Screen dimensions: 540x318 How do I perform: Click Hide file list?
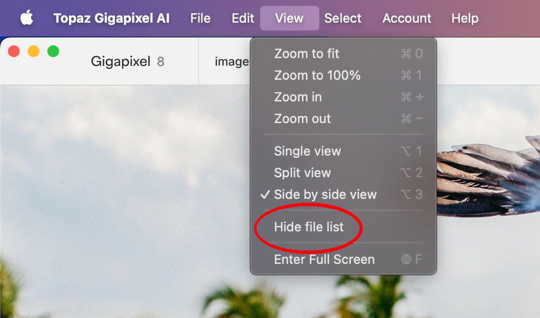[309, 227]
